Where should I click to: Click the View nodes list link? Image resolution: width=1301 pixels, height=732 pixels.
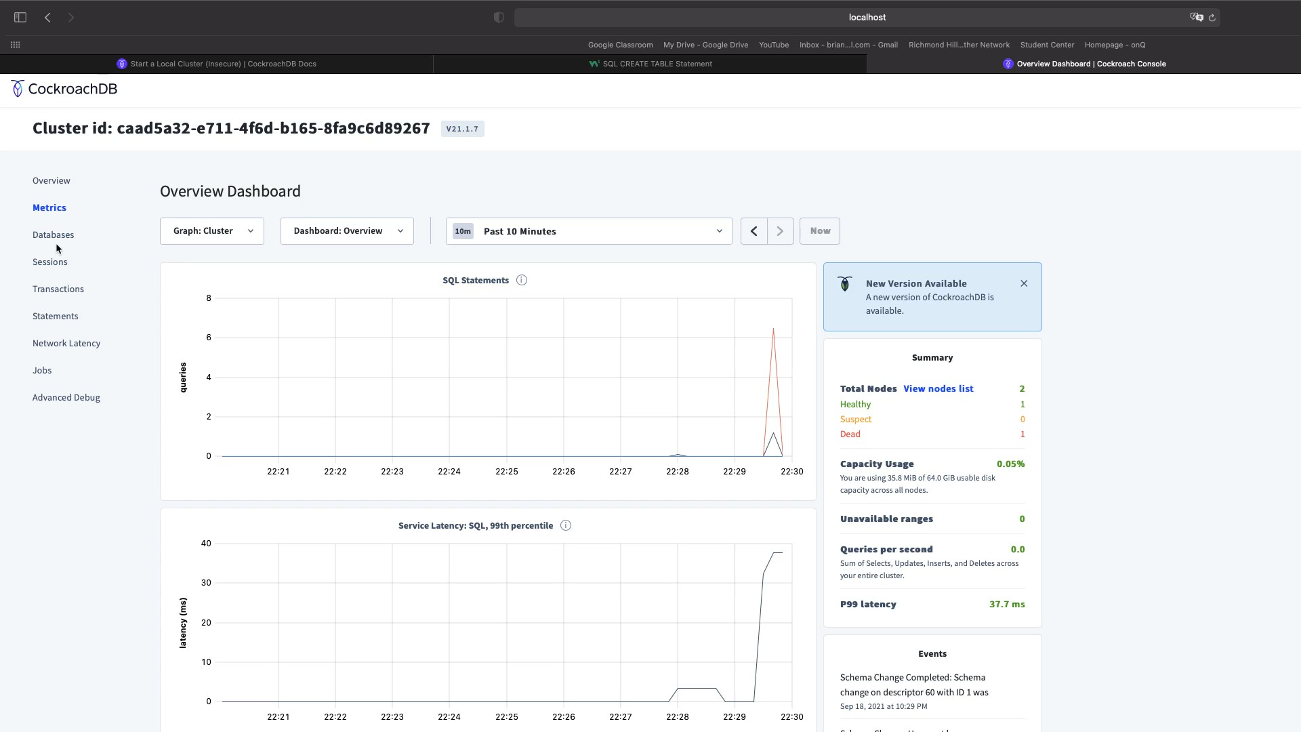(938, 389)
